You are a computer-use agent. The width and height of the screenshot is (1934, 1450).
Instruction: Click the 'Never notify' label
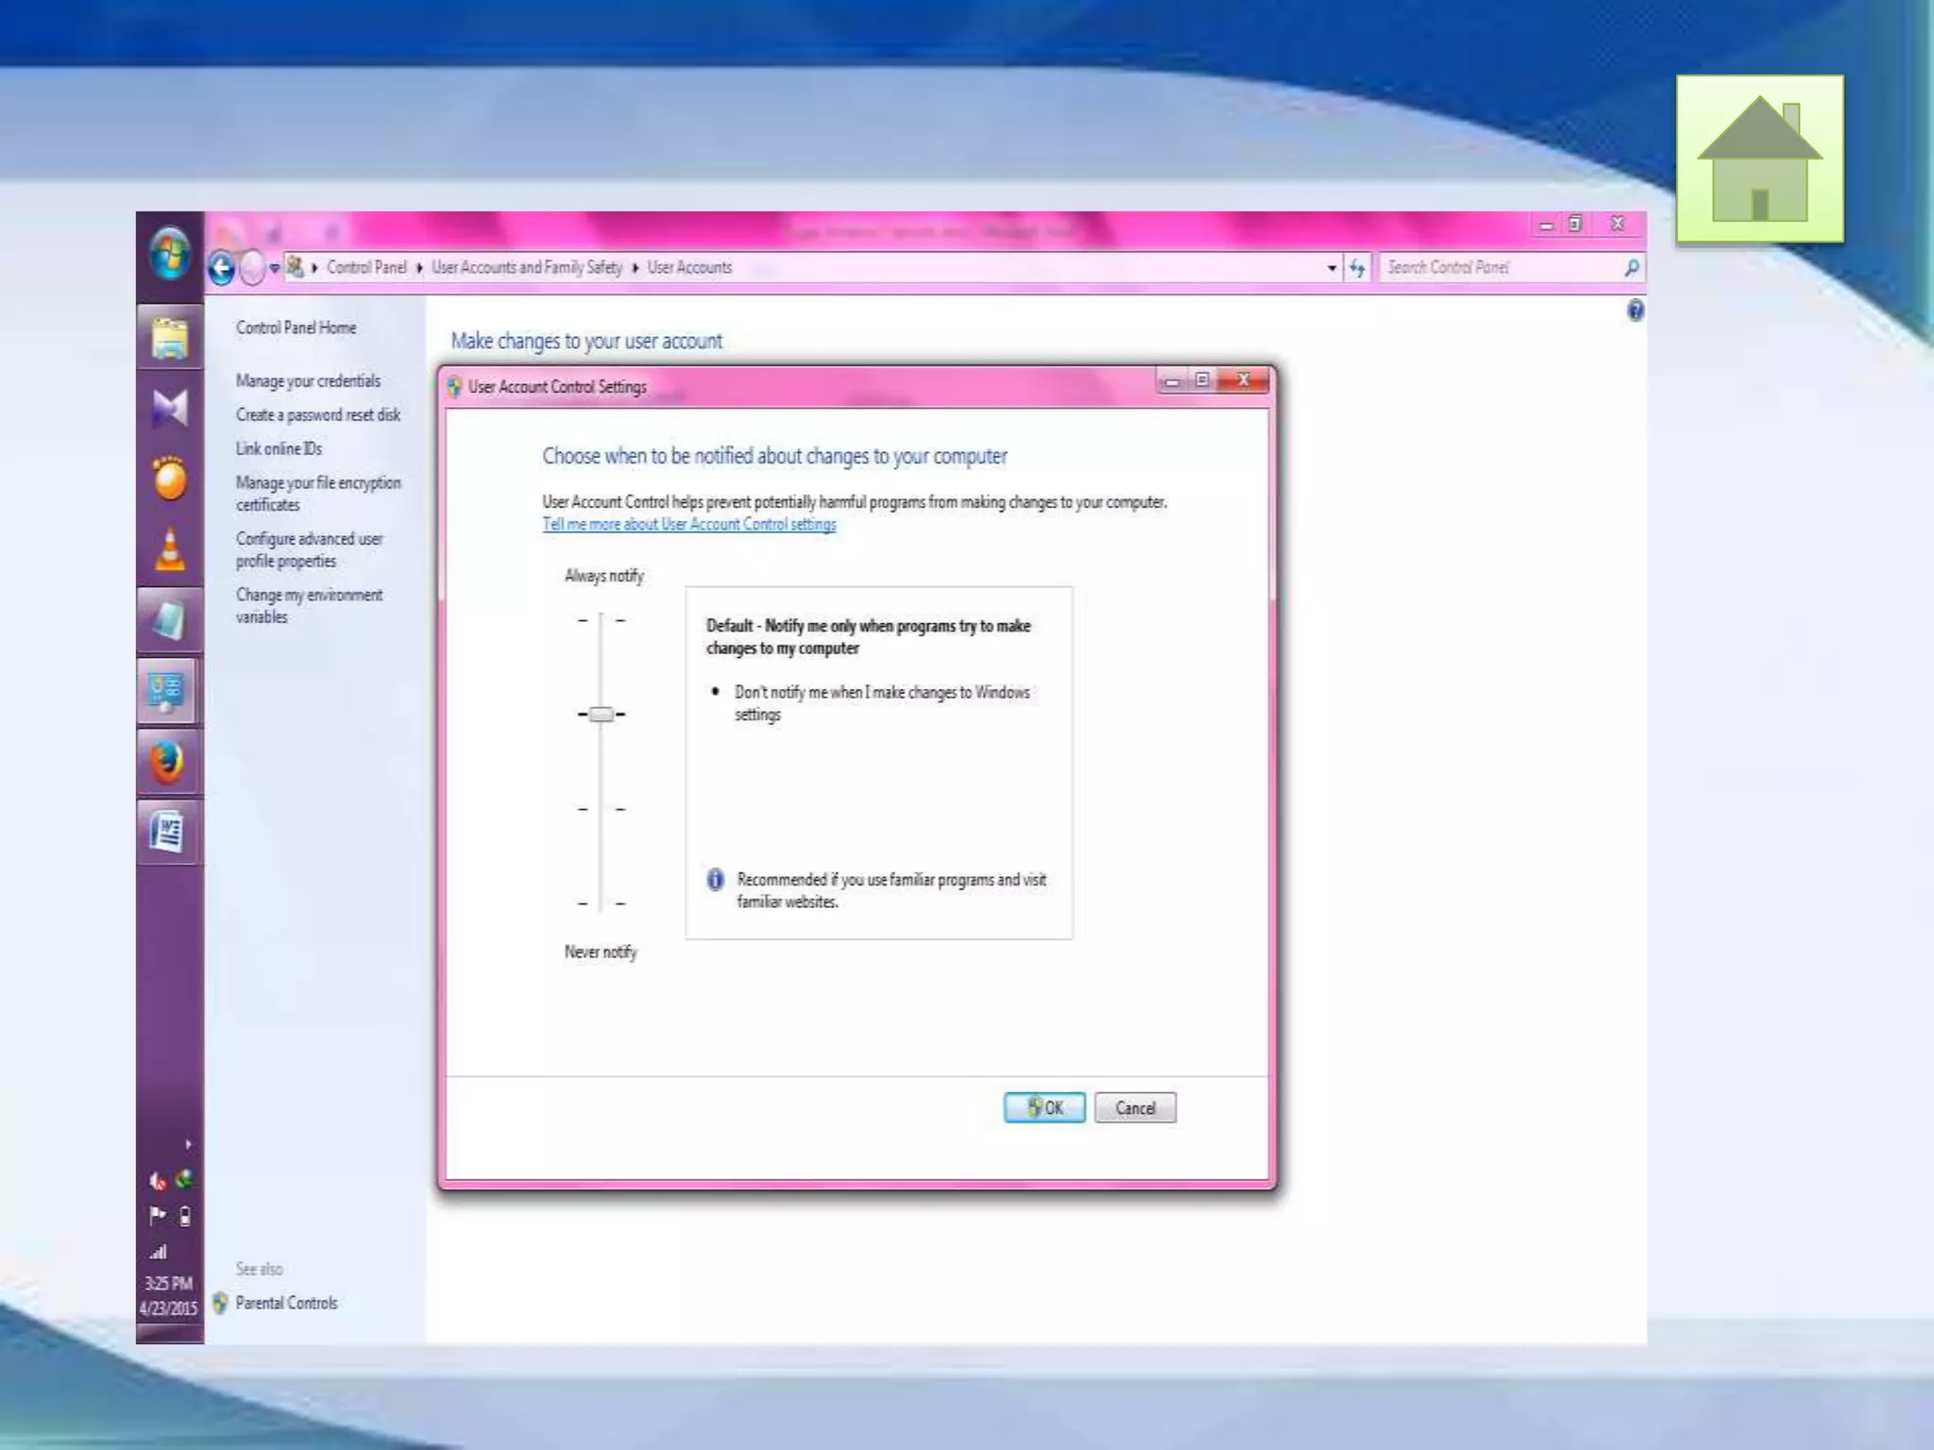coord(601,952)
